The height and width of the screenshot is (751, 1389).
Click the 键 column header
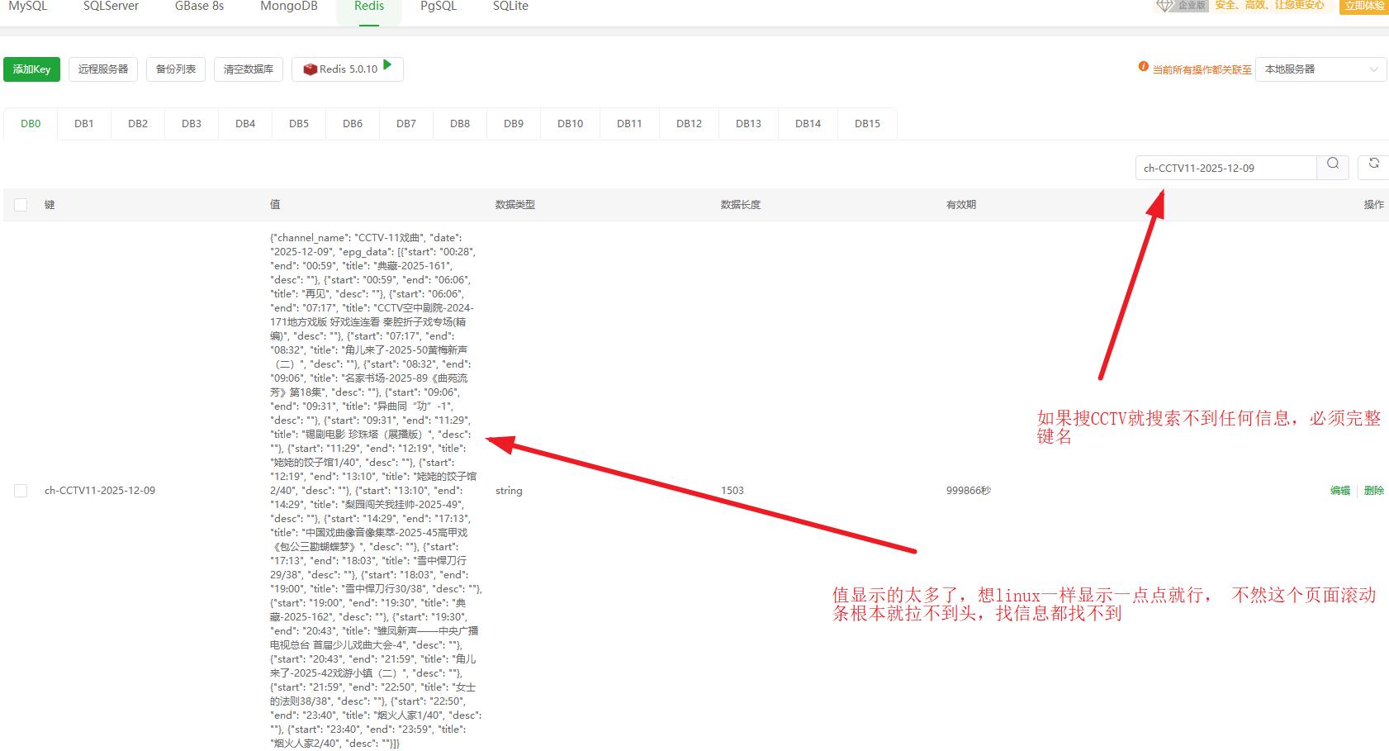[50, 205]
